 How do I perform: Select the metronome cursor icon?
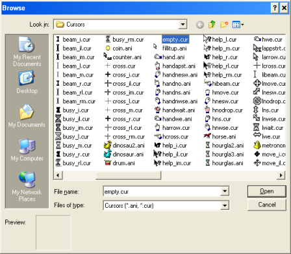[257, 145]
